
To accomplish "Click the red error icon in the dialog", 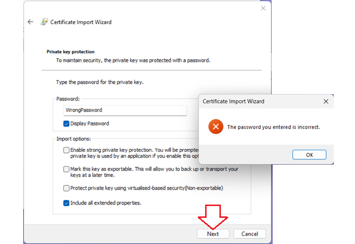I will click(215, 127).
